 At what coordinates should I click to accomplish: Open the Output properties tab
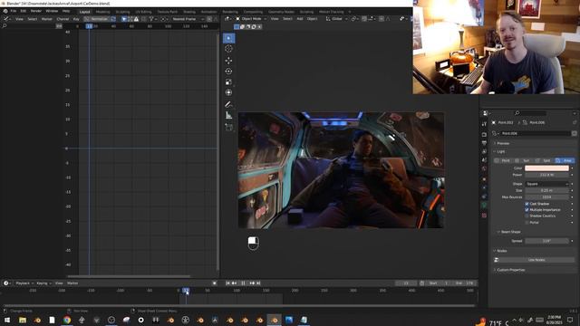coord(484,143)
